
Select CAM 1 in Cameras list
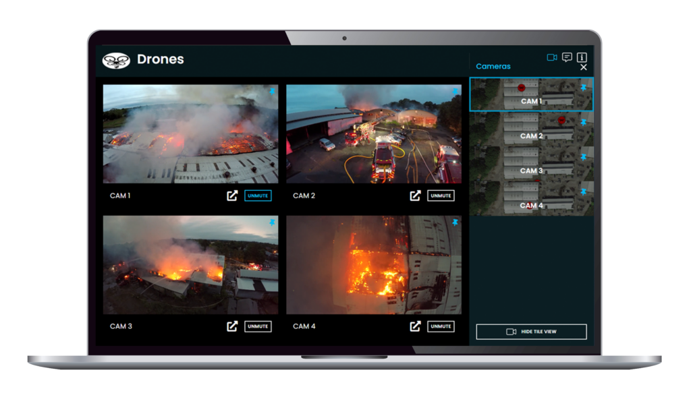tap(532, 94)
